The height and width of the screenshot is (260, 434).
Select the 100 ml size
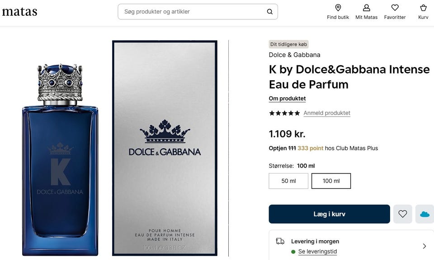pos(331,181)
